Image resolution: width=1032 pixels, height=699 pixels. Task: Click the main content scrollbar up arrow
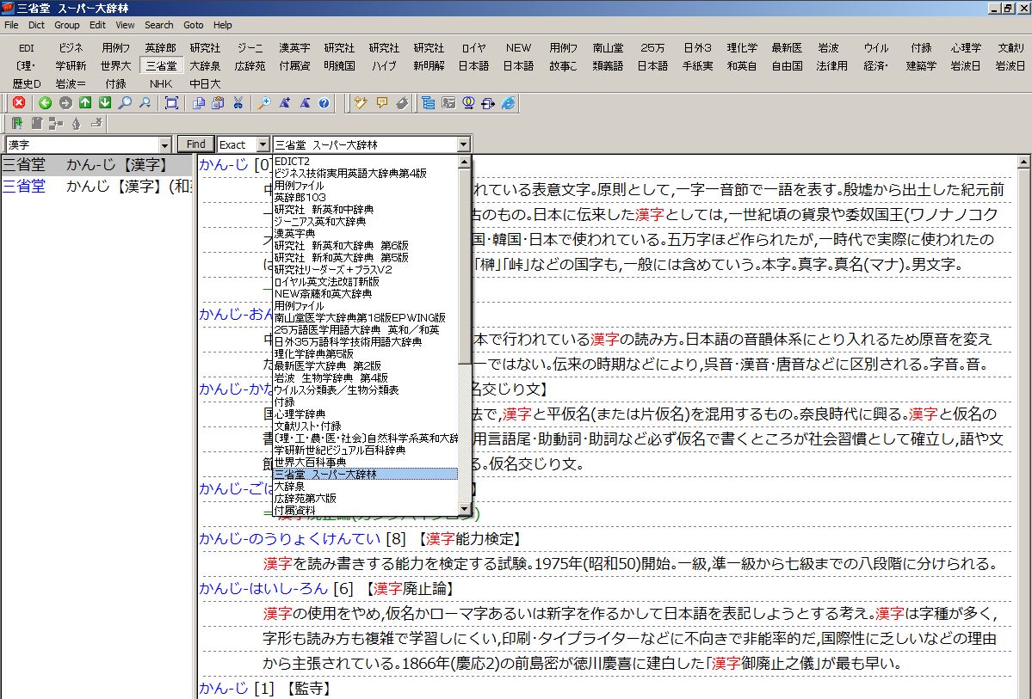click(x=1023, y=162)
